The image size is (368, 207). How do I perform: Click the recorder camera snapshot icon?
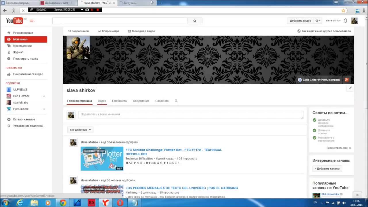87,10
